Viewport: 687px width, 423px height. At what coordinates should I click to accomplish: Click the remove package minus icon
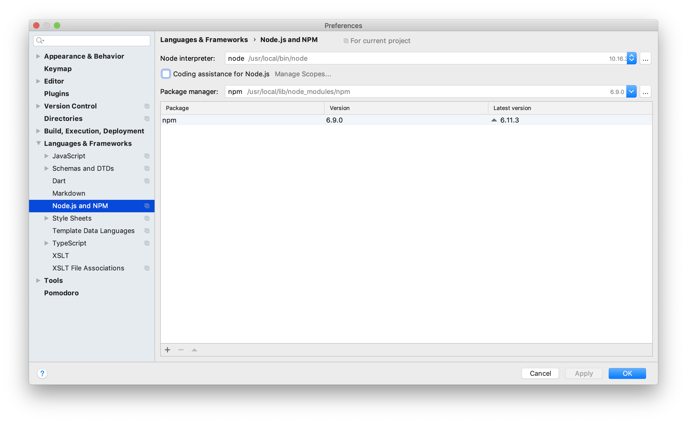coord(181,350)
